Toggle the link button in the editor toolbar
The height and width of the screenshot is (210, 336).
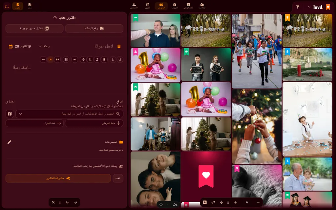pyautogui.click(x=50, y=60)
